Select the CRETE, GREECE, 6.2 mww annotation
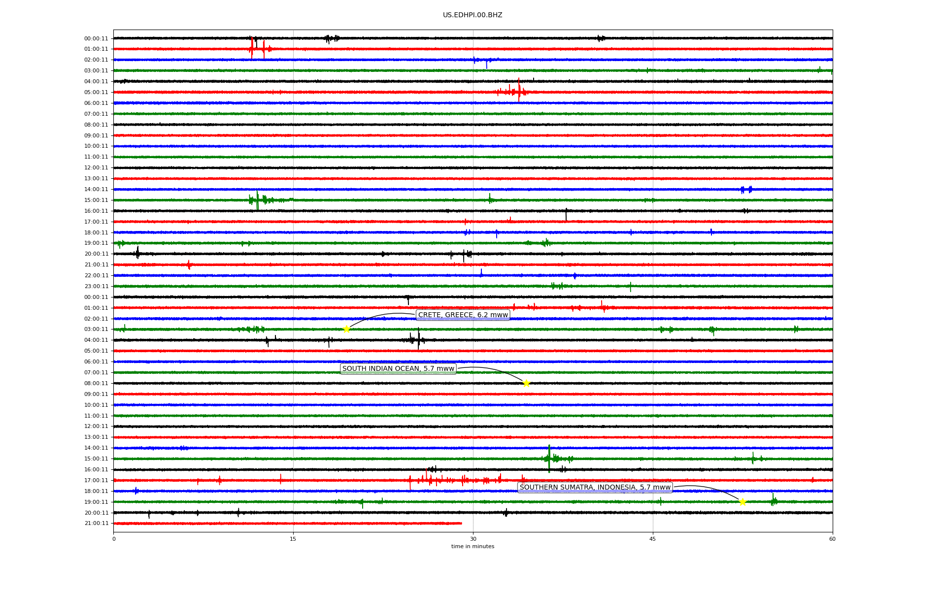 tap(463, 315)
